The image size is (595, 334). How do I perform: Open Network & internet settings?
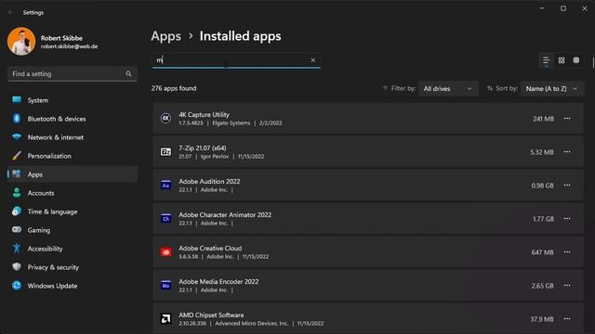pos(73,137)
